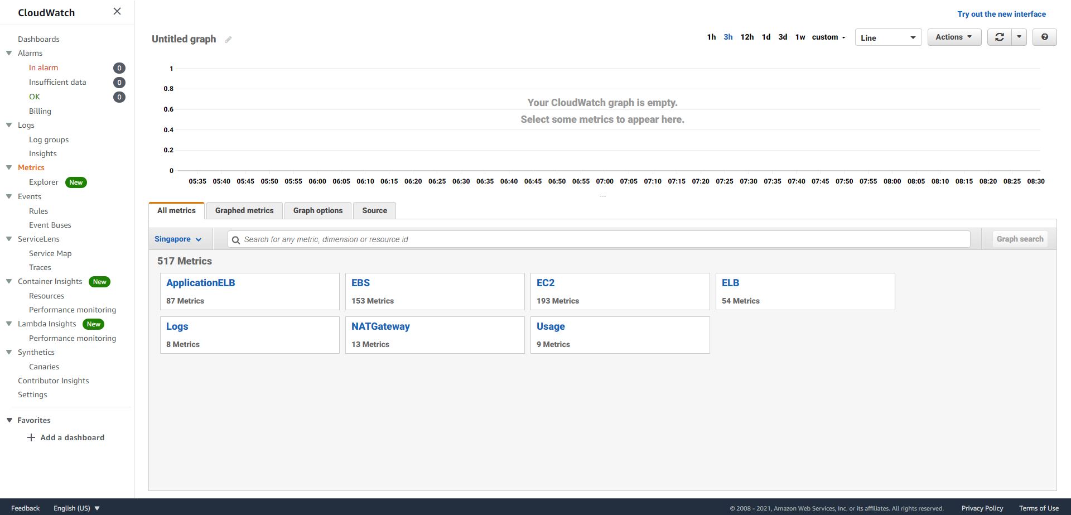The image size is (1071, 515).
Task: Open the NATGateway metrics namespace
Action: point(435,335)
